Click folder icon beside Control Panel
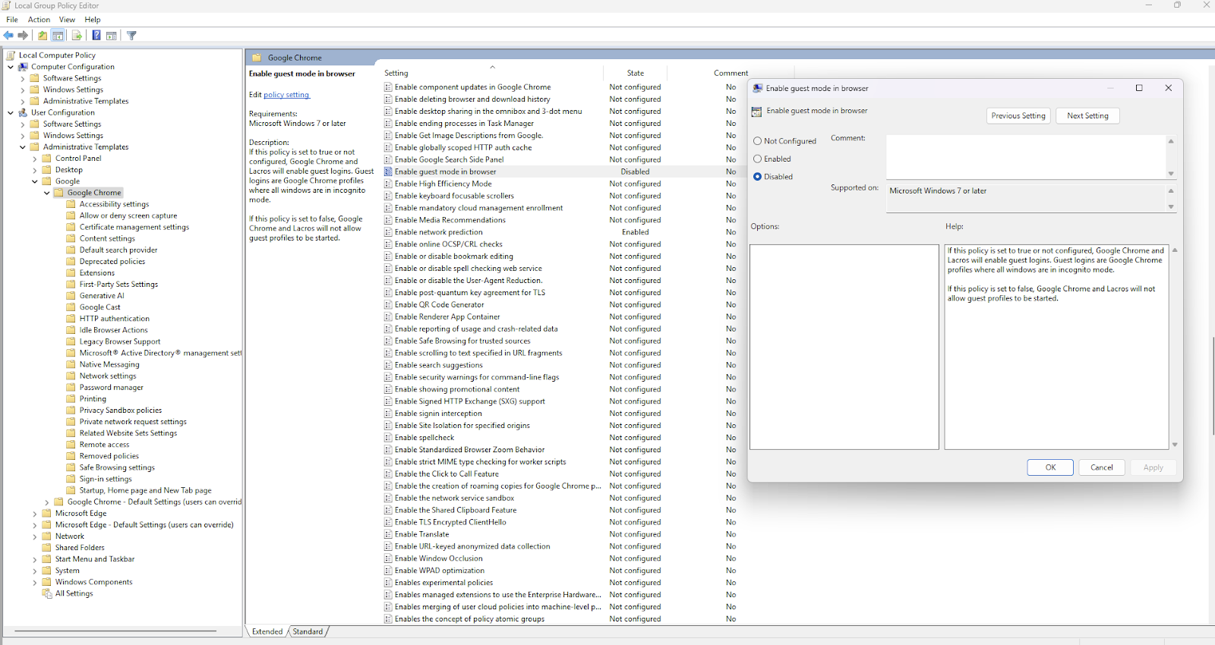This screenshot has height=645, width=1215. (x=47, y=159)
